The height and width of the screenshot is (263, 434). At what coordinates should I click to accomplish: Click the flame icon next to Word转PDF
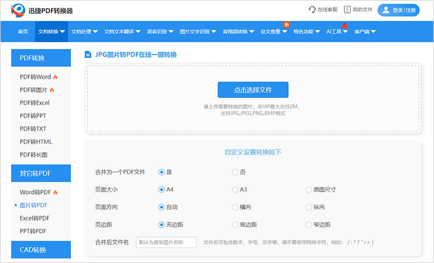pos(55,192)
